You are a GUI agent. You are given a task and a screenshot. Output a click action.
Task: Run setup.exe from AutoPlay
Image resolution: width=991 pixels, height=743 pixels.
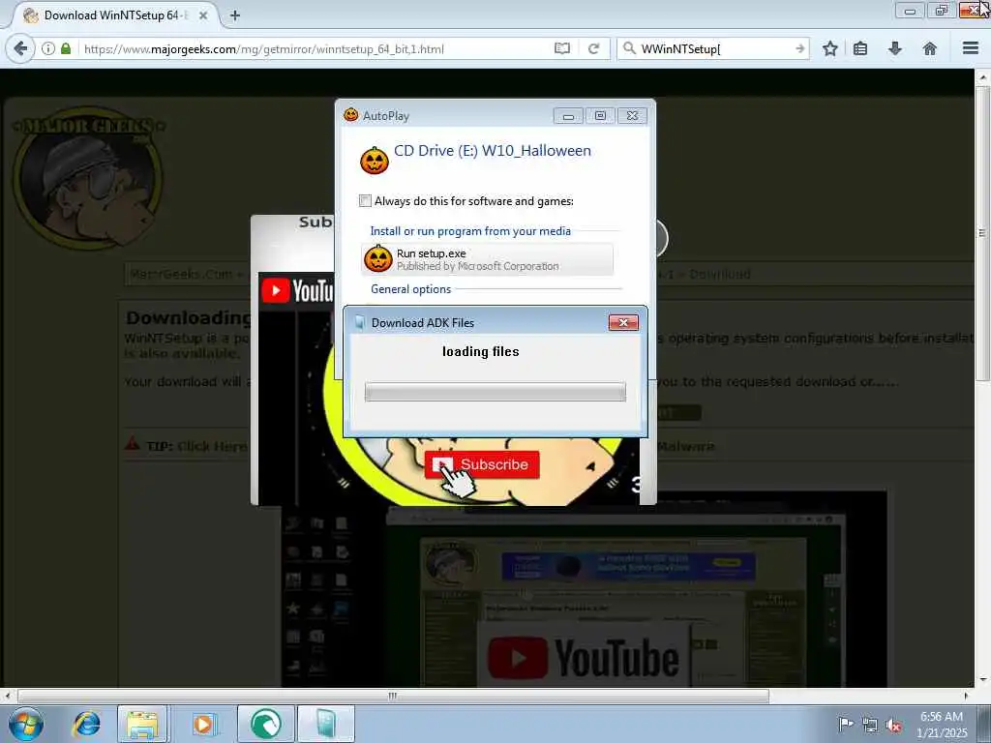coord(487,259)
